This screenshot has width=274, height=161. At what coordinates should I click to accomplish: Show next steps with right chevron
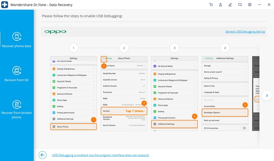click(267, 95)
